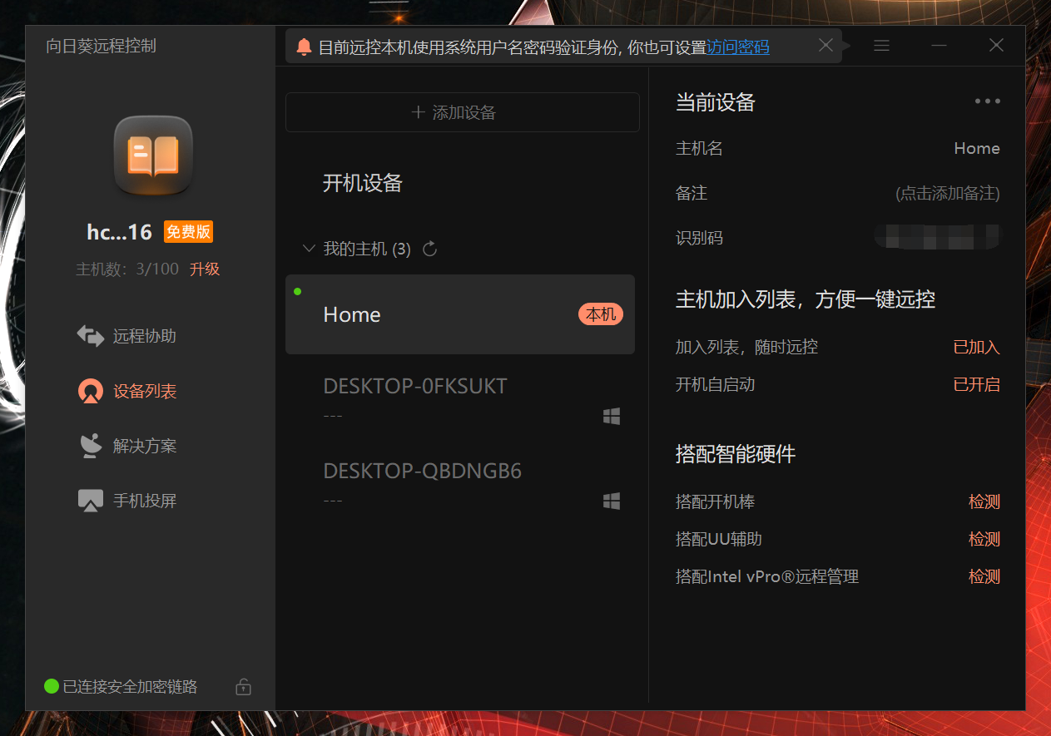1051x736 pixels.
Task: Click the 向日葵远程控制 title
Action: pos(101,46)
